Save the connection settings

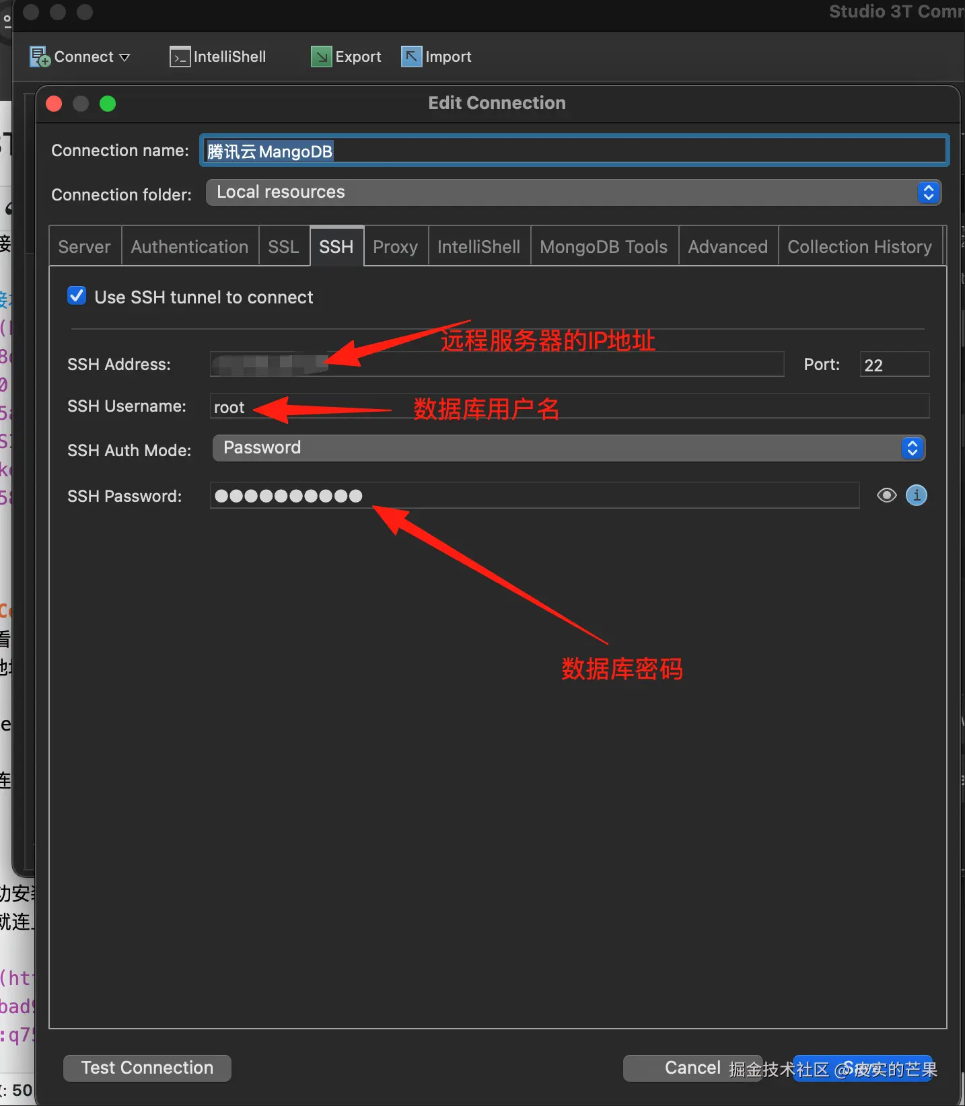863,1068
